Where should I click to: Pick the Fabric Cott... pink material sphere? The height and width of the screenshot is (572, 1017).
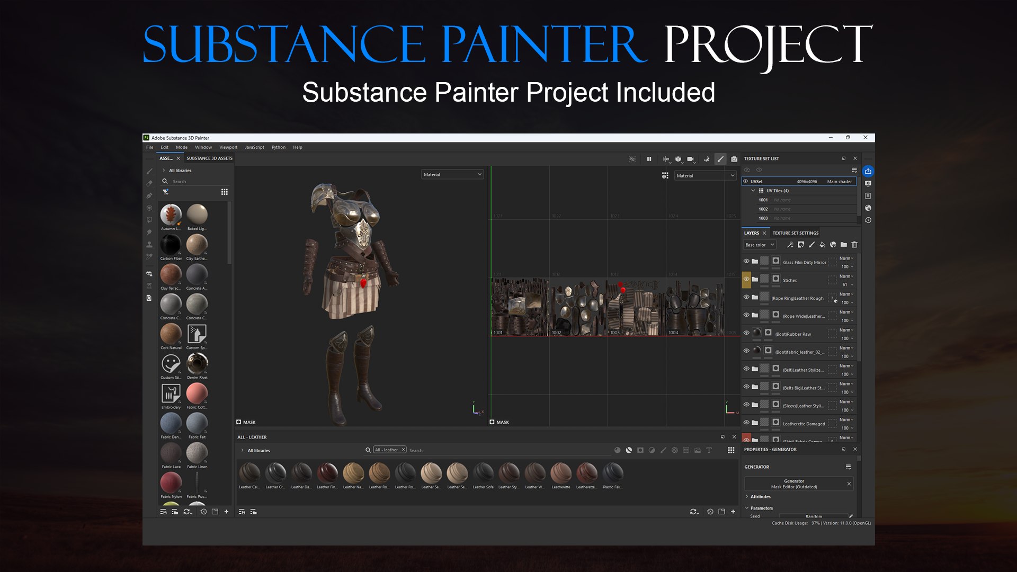tap(197, 396)
